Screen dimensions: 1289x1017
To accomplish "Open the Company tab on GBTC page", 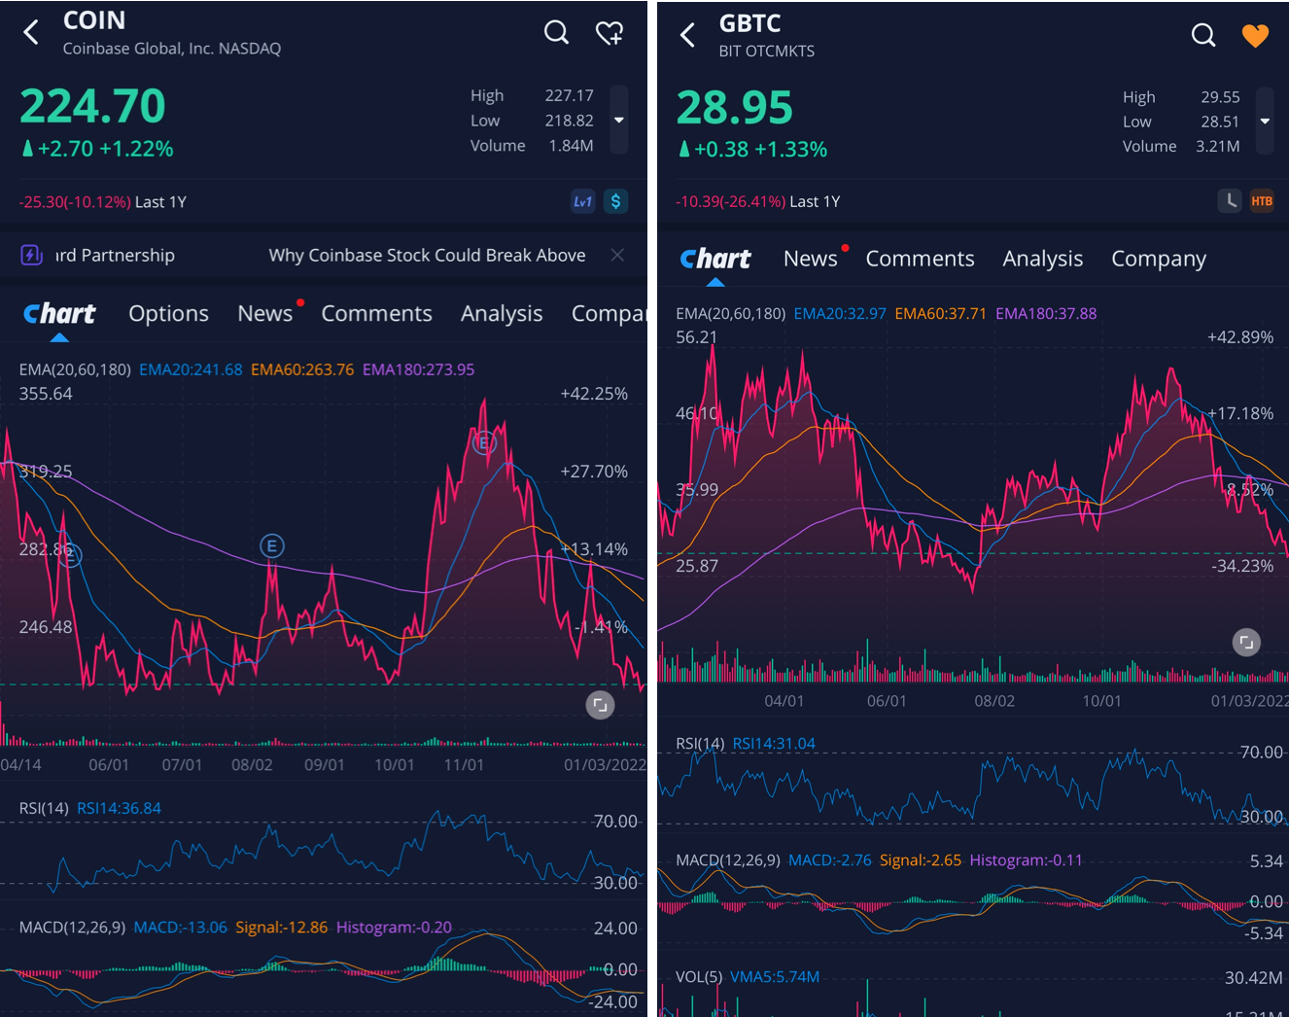I will [x=1159, y=259].
